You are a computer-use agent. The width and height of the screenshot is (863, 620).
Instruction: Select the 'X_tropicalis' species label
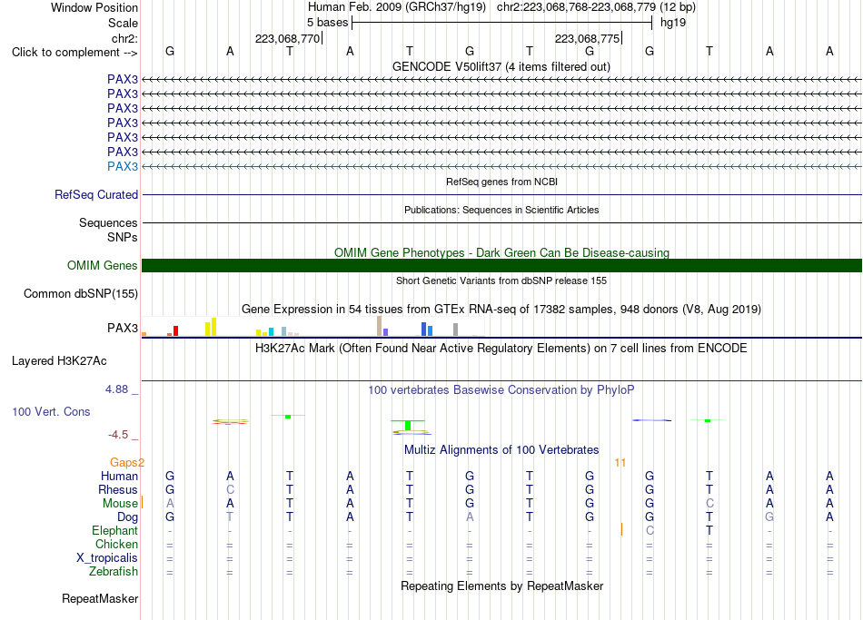(x=107, y=558)
